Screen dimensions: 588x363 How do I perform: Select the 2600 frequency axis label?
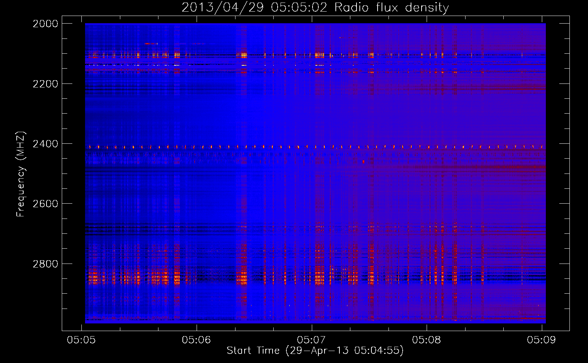coord(45,204)
